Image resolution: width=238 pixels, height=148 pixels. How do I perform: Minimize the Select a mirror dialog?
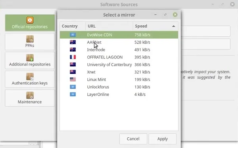155,15
